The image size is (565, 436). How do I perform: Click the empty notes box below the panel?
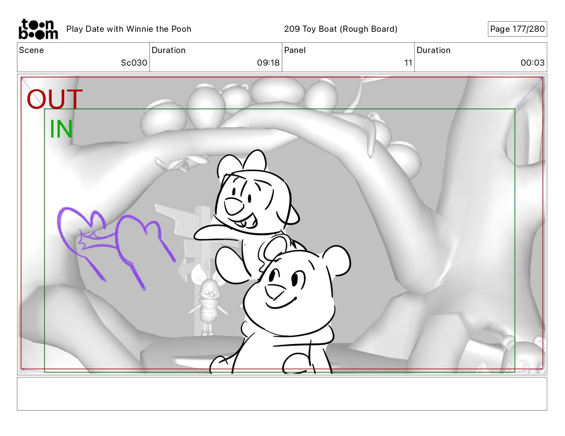[x=282, y=394]
